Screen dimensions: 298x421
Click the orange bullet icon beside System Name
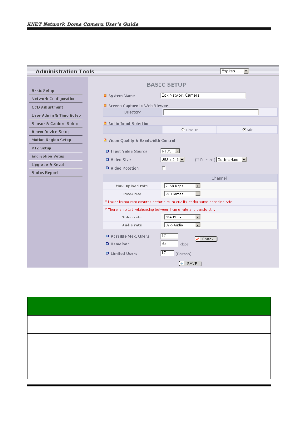click(x=105, y=96)
